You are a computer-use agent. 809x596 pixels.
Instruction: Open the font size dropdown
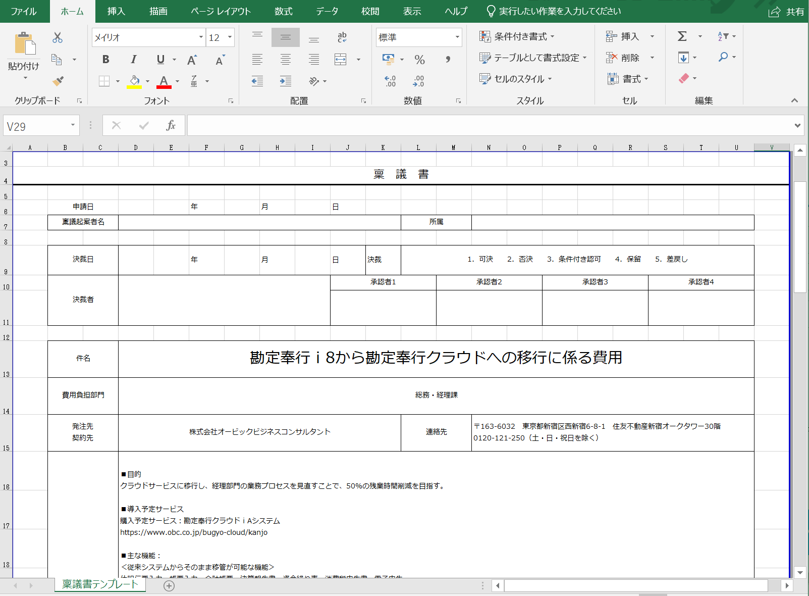click(230, 37)
